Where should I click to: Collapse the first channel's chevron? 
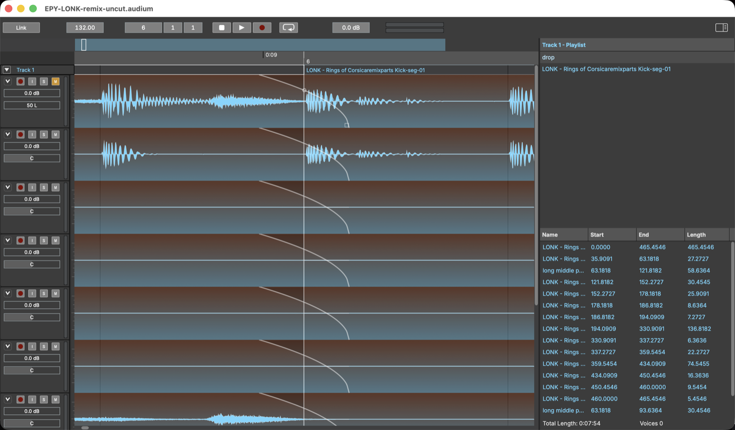[7, 81]
